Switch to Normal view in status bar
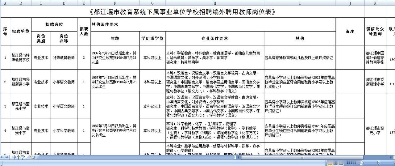This screenshot has width=395, height=166. point(330,163)
